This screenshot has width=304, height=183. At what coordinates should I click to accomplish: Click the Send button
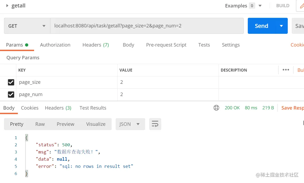pyautogui.click(x=261, y=26)
